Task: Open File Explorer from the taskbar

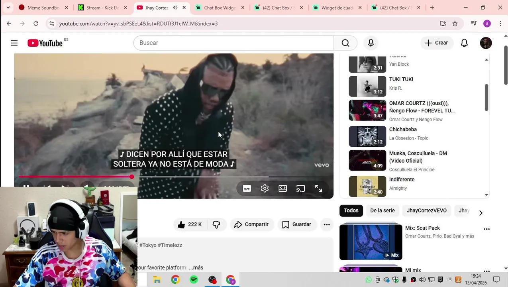Action: pos(157,280)
